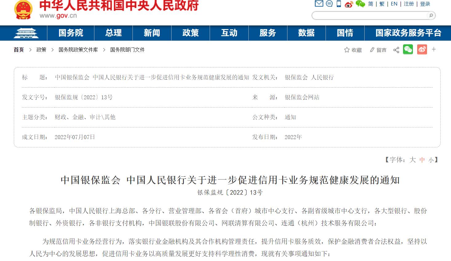Click the star icon to favorite this article
The height and width of the screenshot is (261, 451).
346,50
